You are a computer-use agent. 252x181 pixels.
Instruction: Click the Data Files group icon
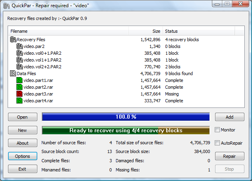(x=13, y=74)
